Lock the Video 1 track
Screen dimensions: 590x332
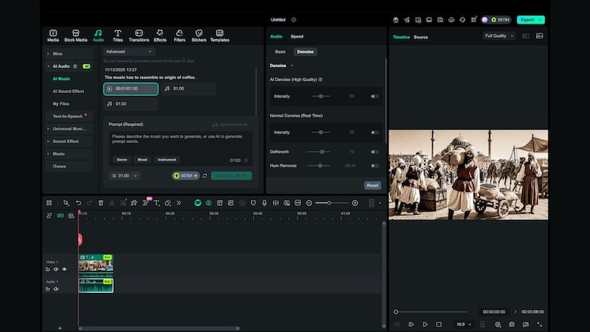coord(47,269)
